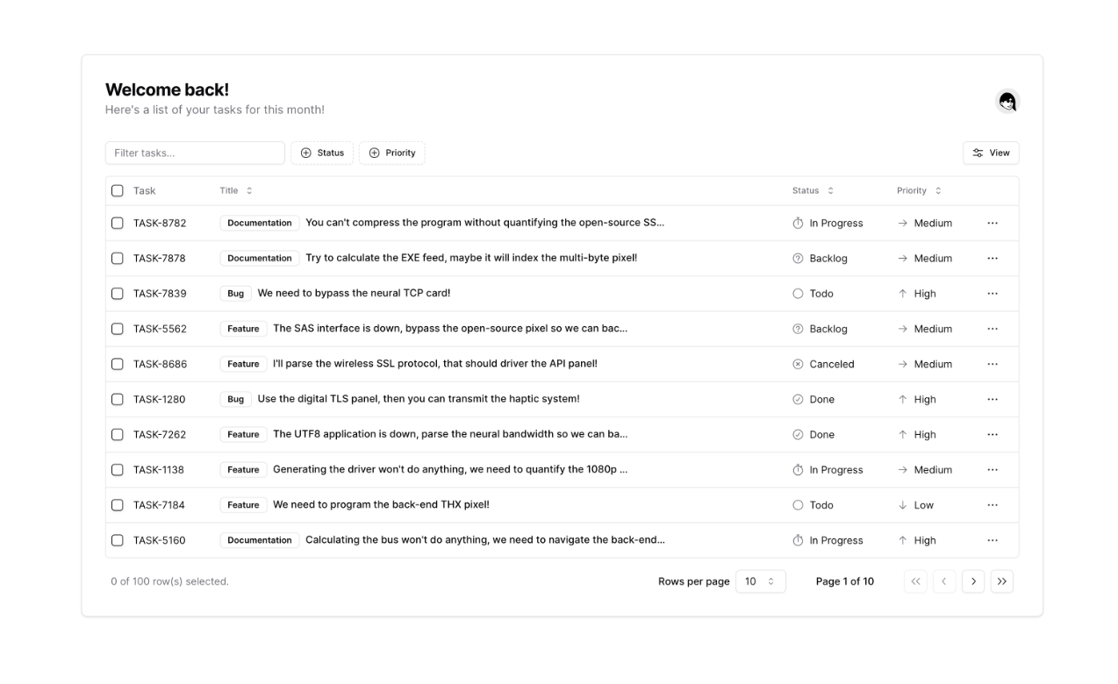Image resolution: width=1118 pixels, height=684 pixels.
Task: Open the Priority filter dropdown
Action: pos(391,153)
